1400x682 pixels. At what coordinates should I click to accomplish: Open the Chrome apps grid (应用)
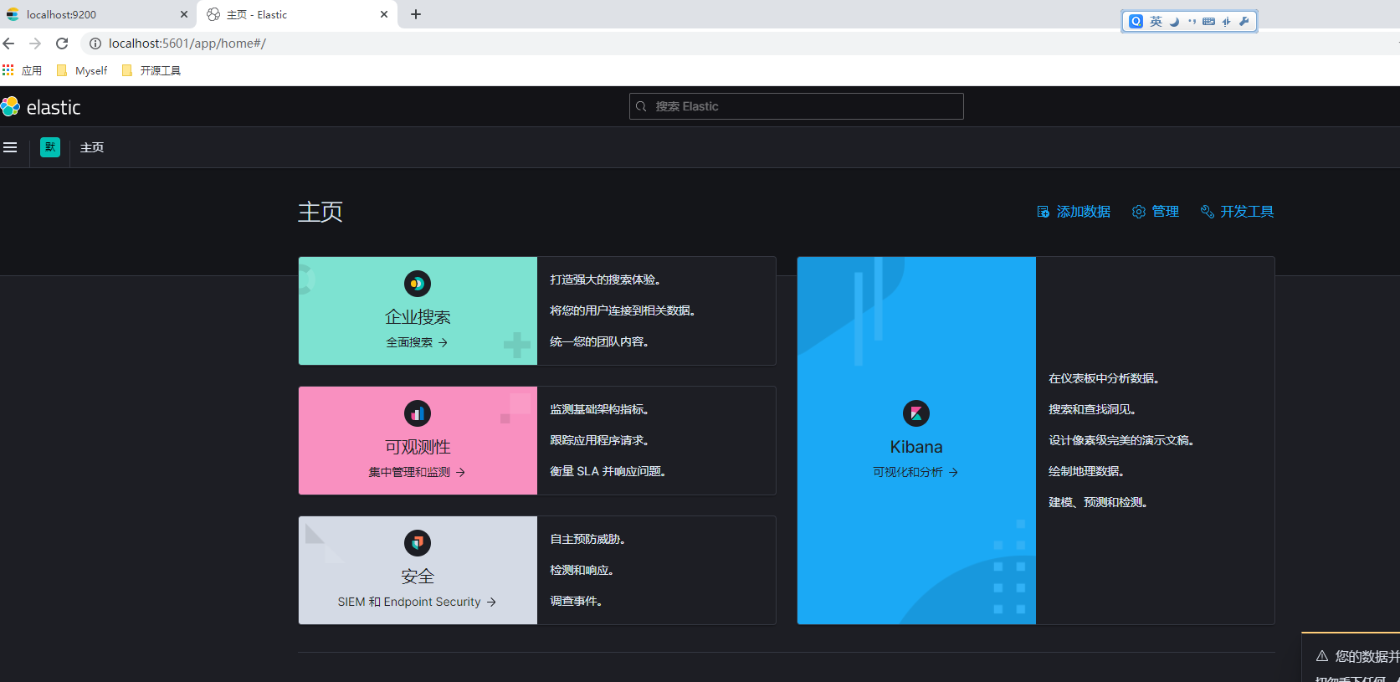[8, 70]
